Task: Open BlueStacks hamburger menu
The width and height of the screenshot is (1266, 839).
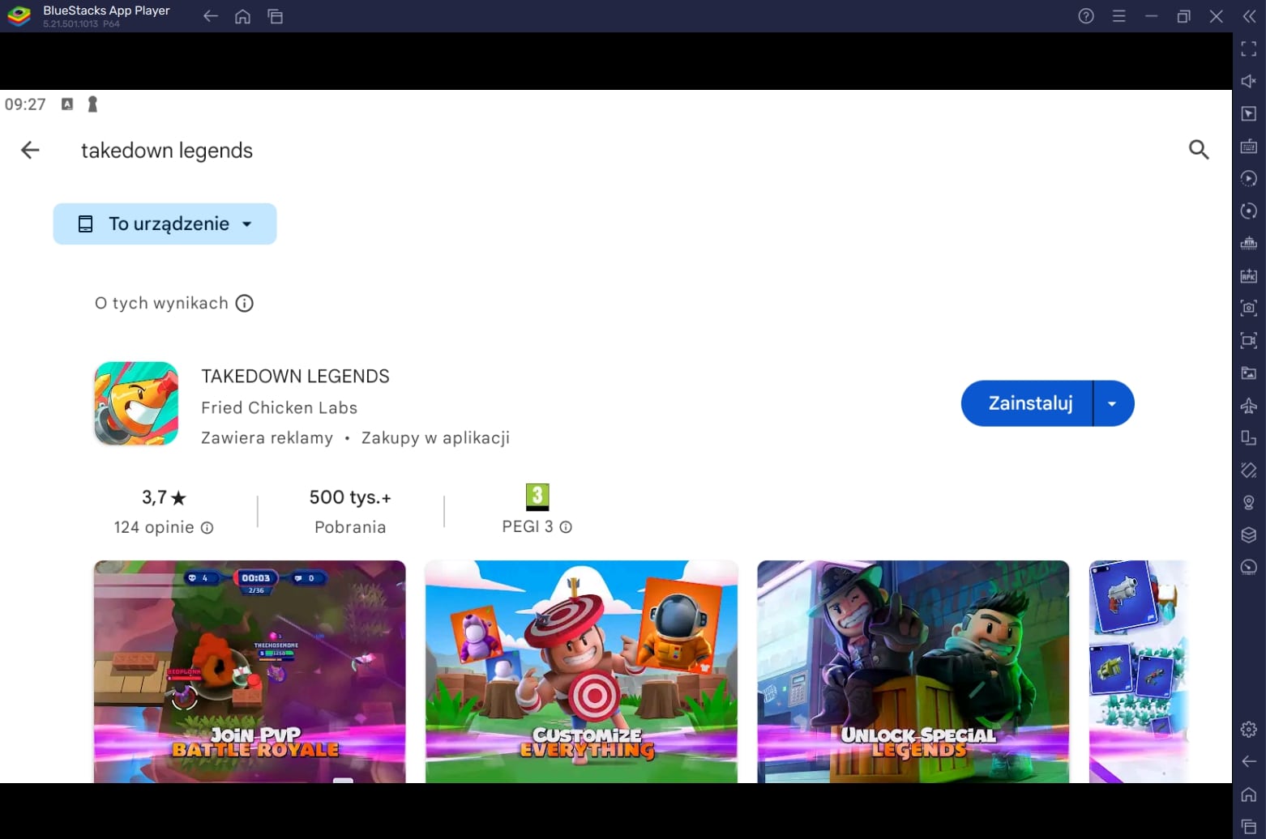Action: pos(1118,16)
